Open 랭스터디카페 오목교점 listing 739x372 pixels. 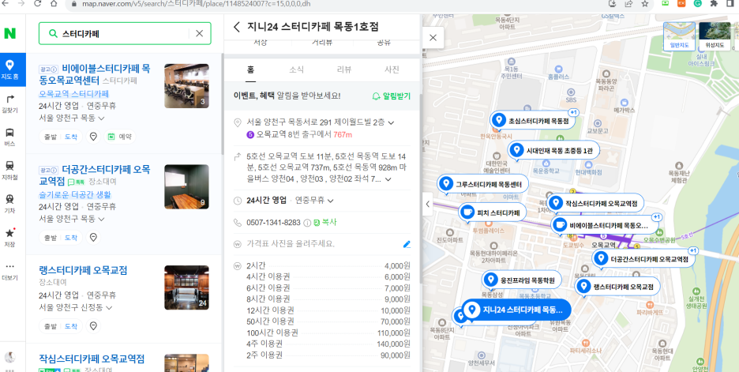(83, 271)
